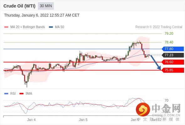185x125 pixels.
Task: Click the RSI 70 level label
Action: tap(166, 100)
